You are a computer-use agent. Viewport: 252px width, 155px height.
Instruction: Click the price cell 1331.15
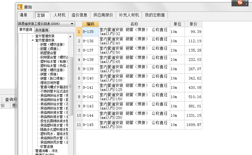click(x=193, y=115)
